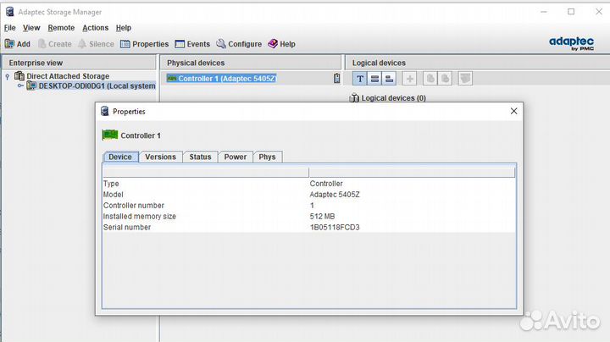Open the File menu
The width and height of the screenshot is (610, 342).
click(x=9, y=28)
